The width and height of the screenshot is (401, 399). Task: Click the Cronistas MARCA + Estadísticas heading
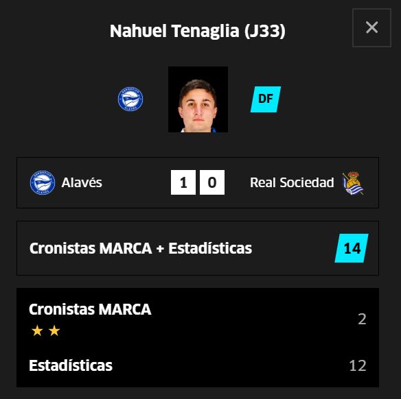click(x=141, y=248)
